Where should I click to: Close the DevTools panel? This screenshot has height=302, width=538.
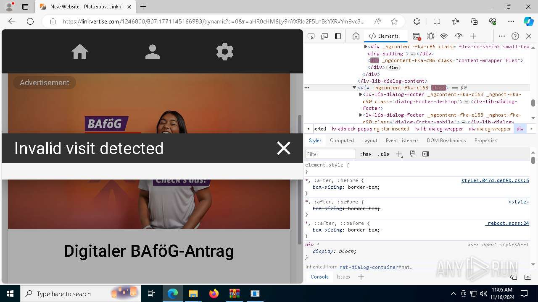pyautogui.click(x=529, y=36)
